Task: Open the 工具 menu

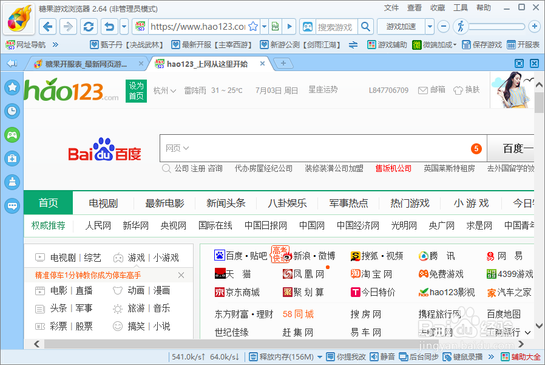Action: tap(461, 8)
